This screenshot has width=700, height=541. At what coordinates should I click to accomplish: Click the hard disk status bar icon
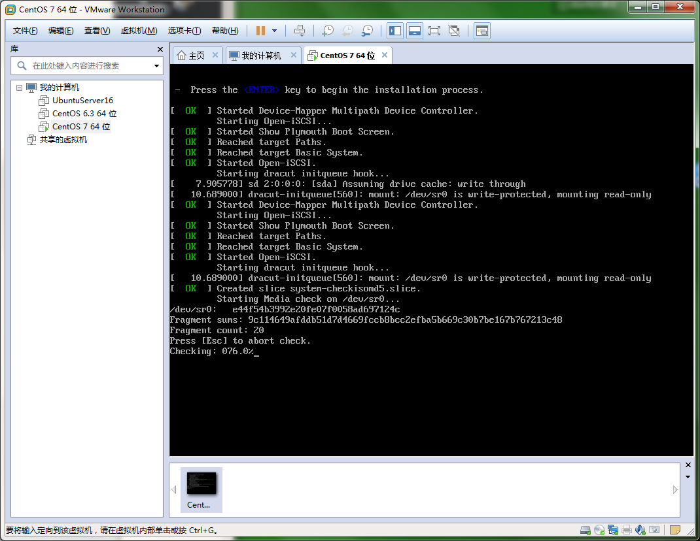[586, 530]
